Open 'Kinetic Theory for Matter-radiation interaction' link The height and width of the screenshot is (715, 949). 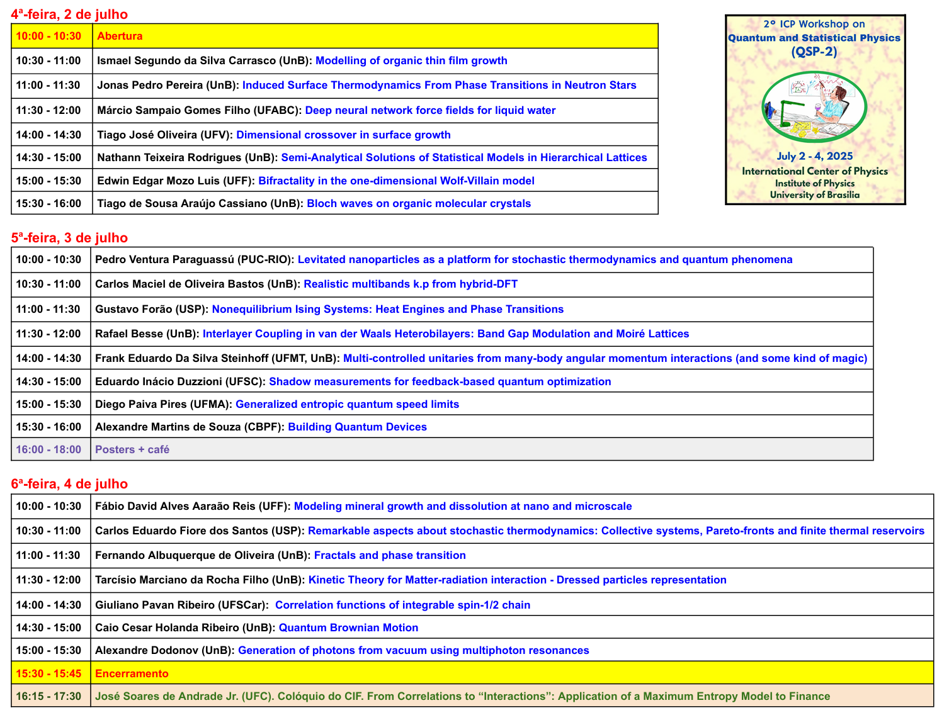pyautogui.click(x=517, y=580)
